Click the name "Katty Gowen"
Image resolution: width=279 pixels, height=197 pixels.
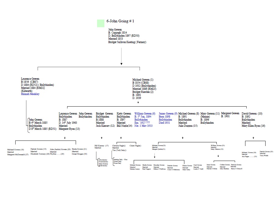coord(124,114)
